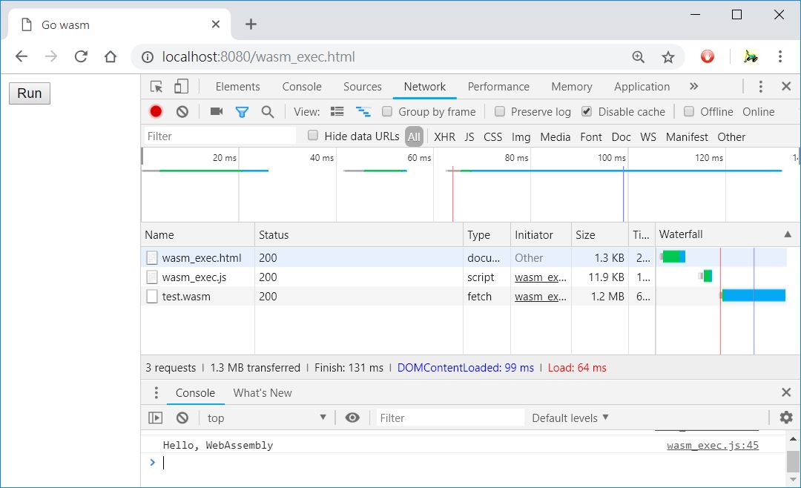Show more DevTools tabs with chevron

point(693,87)
